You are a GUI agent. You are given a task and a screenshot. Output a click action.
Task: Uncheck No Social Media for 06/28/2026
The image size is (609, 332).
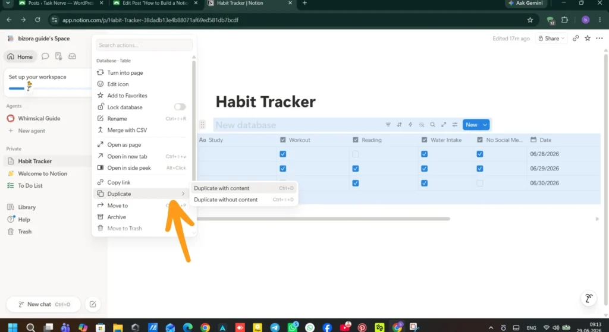pos(480,154)
